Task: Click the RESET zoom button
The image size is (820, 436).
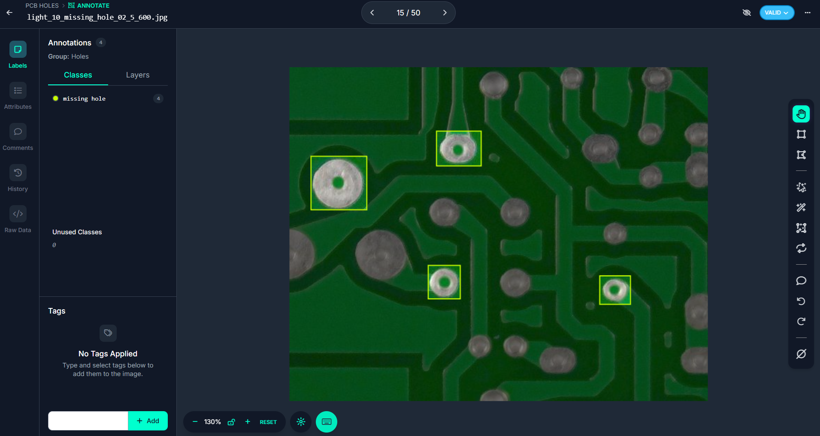Action: pyautogui.click(x=268, y=422)
